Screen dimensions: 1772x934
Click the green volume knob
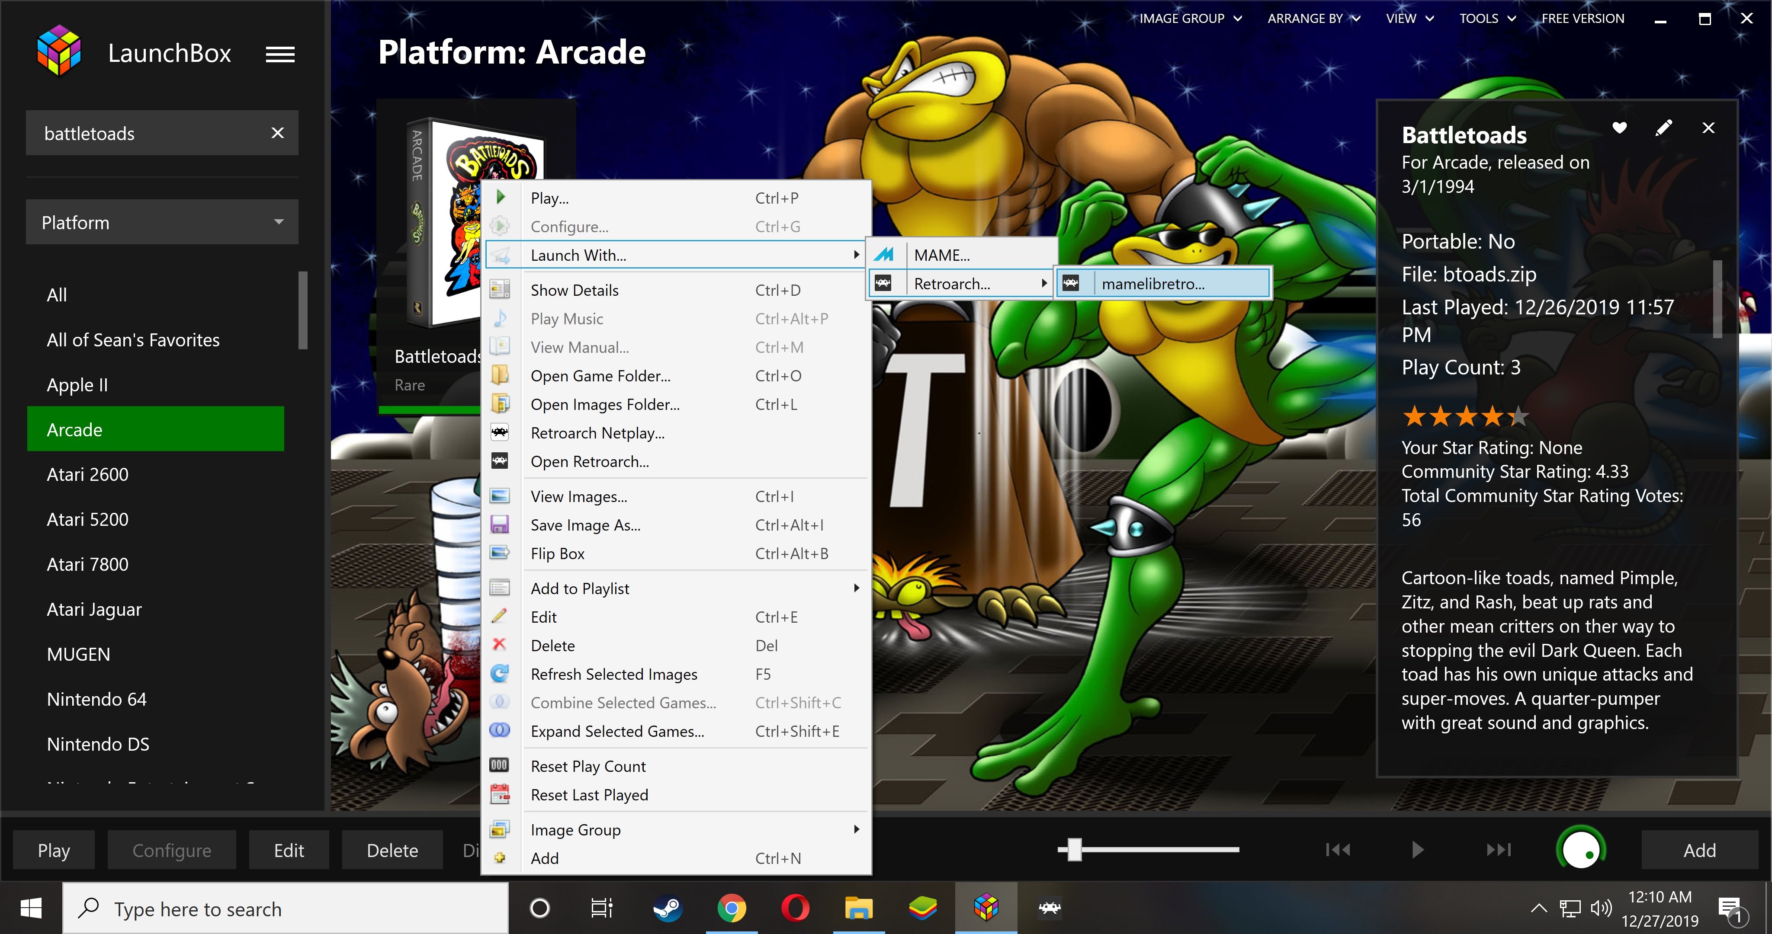1581,849
